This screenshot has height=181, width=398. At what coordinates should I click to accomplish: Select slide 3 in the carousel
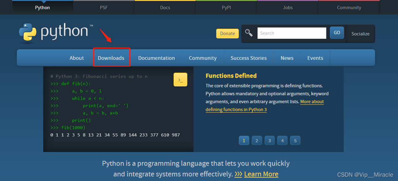pos(270,140)
